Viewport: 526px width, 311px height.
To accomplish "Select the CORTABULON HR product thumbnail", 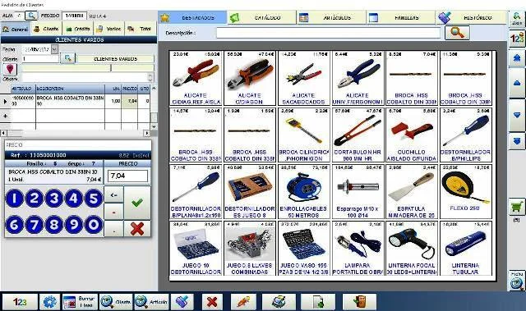I will coord(358,135).
